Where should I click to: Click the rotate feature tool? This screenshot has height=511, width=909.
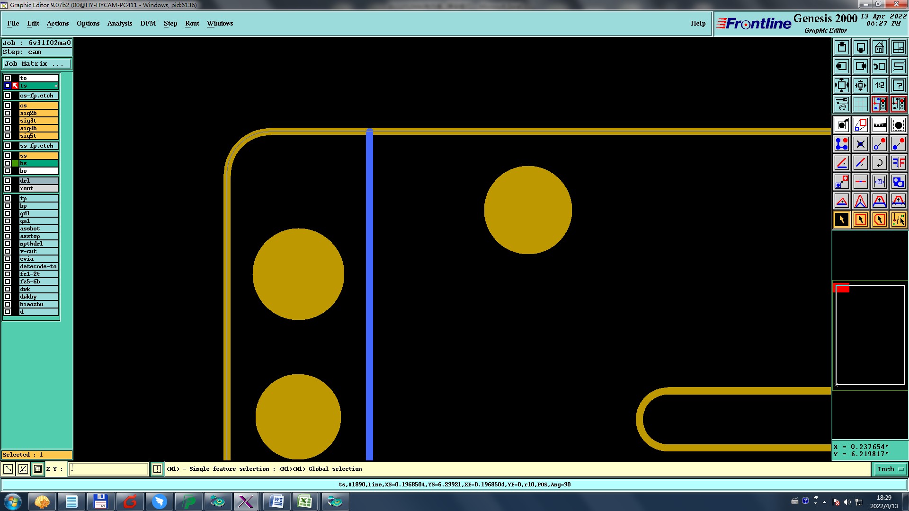879,163
